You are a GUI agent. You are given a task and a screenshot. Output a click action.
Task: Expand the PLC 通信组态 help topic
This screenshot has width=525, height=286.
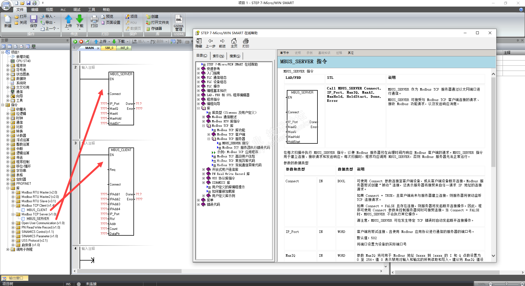tap(198, 78)
